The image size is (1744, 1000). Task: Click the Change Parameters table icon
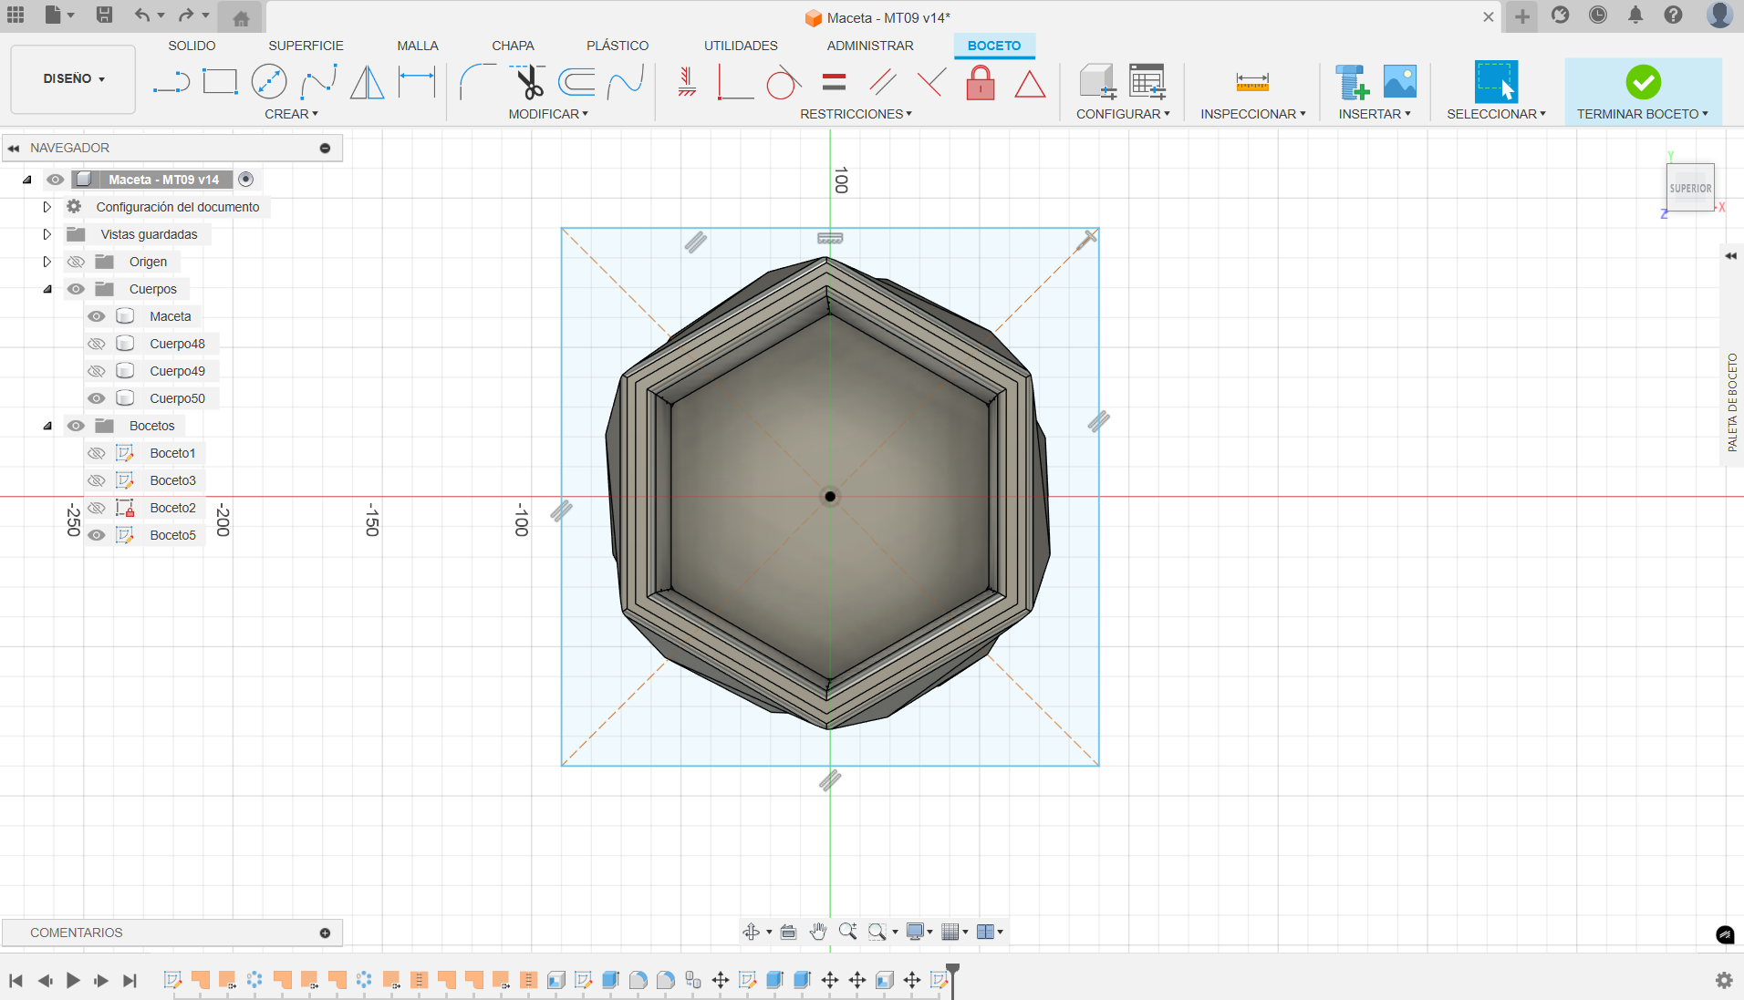[1147, 82]
